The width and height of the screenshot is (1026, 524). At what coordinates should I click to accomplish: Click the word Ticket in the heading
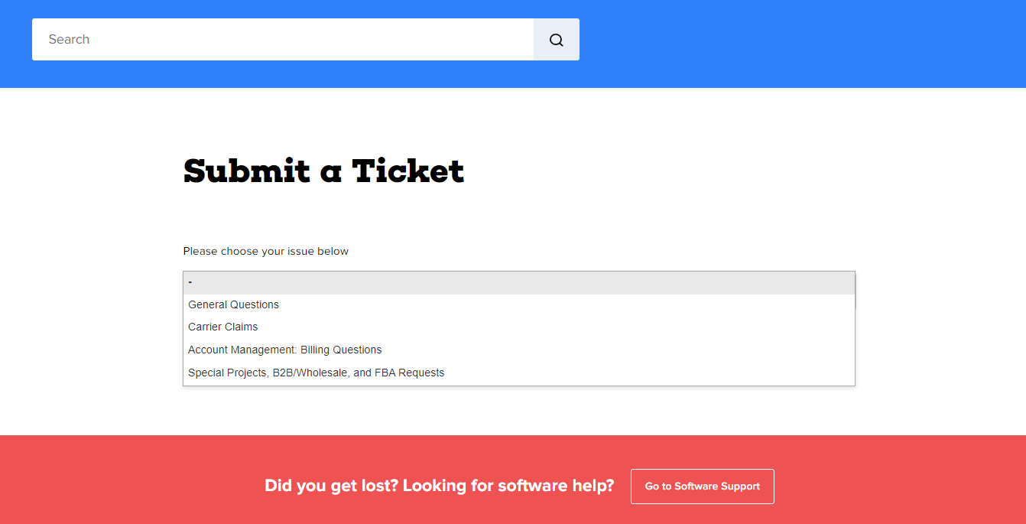[x=408, y=171]
